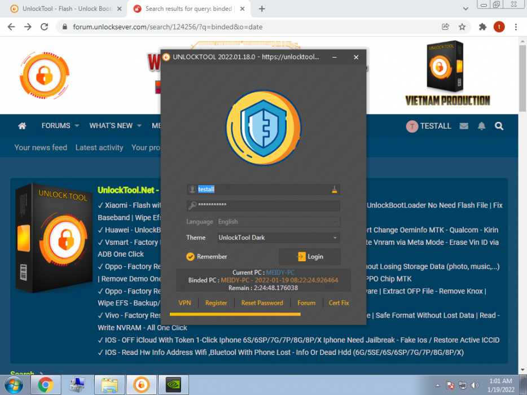Open File Explorer folder in taskbar

109,385
